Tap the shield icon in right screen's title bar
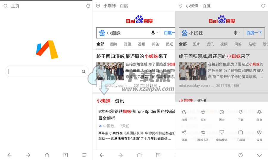Screen dimensions: 268x160 (180, 6)
